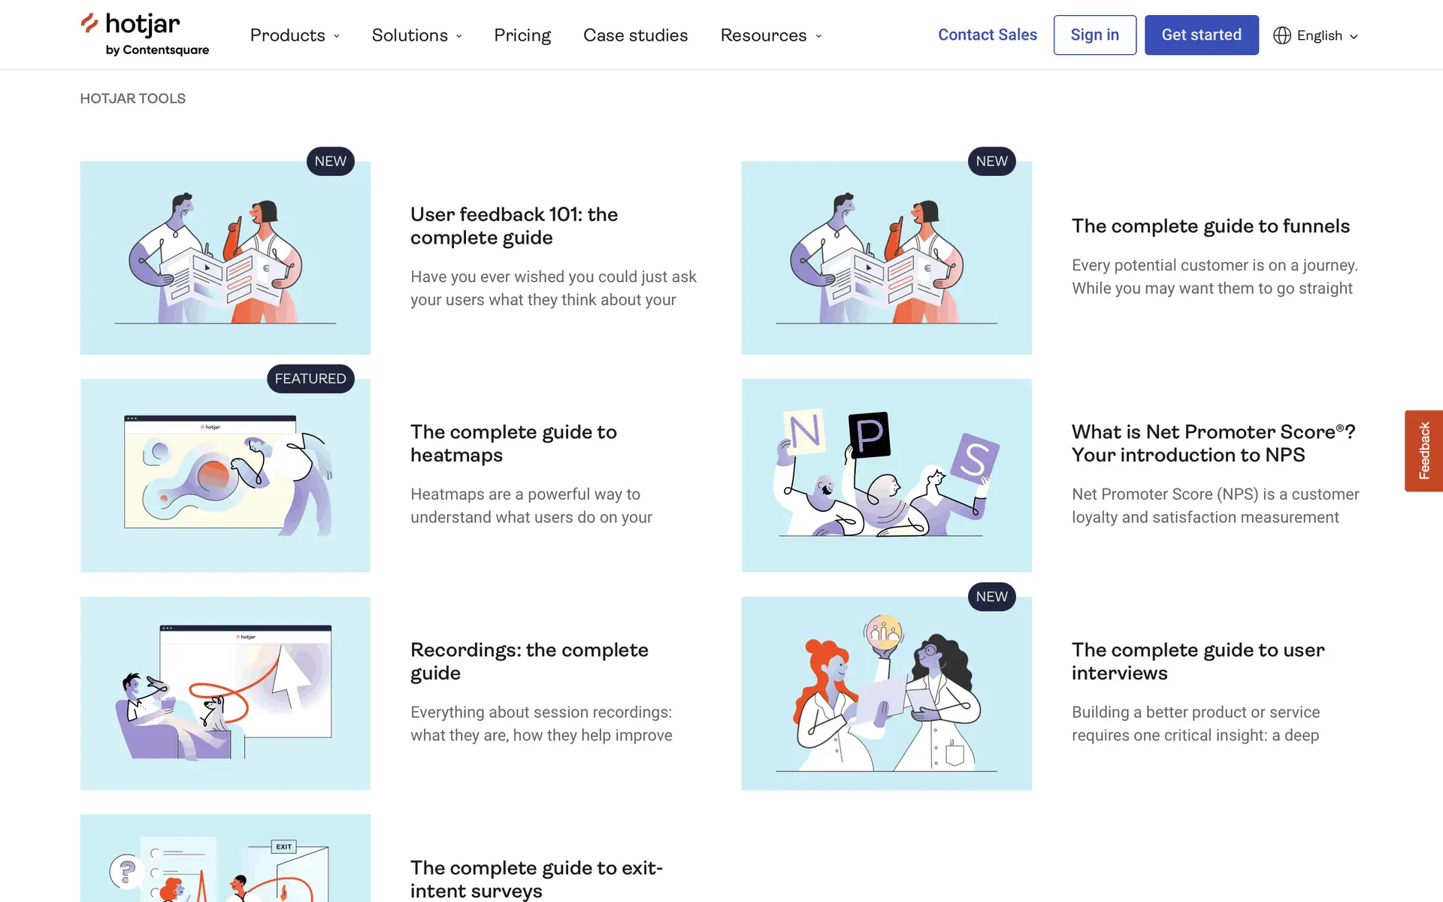
Task: Open the Products dropdown menu
Action: pos(295,35)
